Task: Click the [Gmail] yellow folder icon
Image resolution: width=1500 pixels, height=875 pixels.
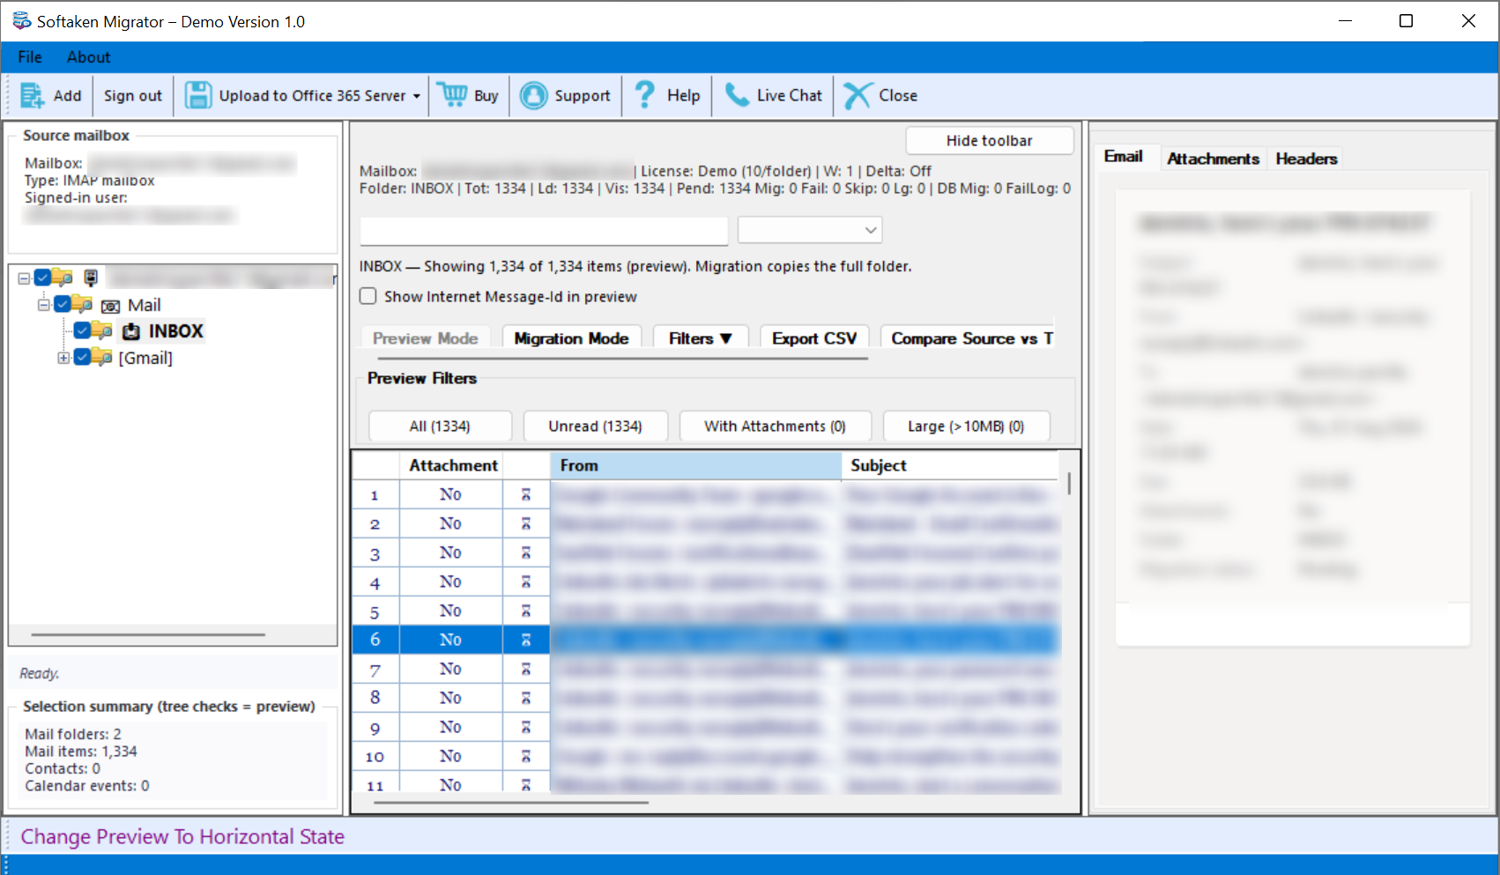Action: 102,357
